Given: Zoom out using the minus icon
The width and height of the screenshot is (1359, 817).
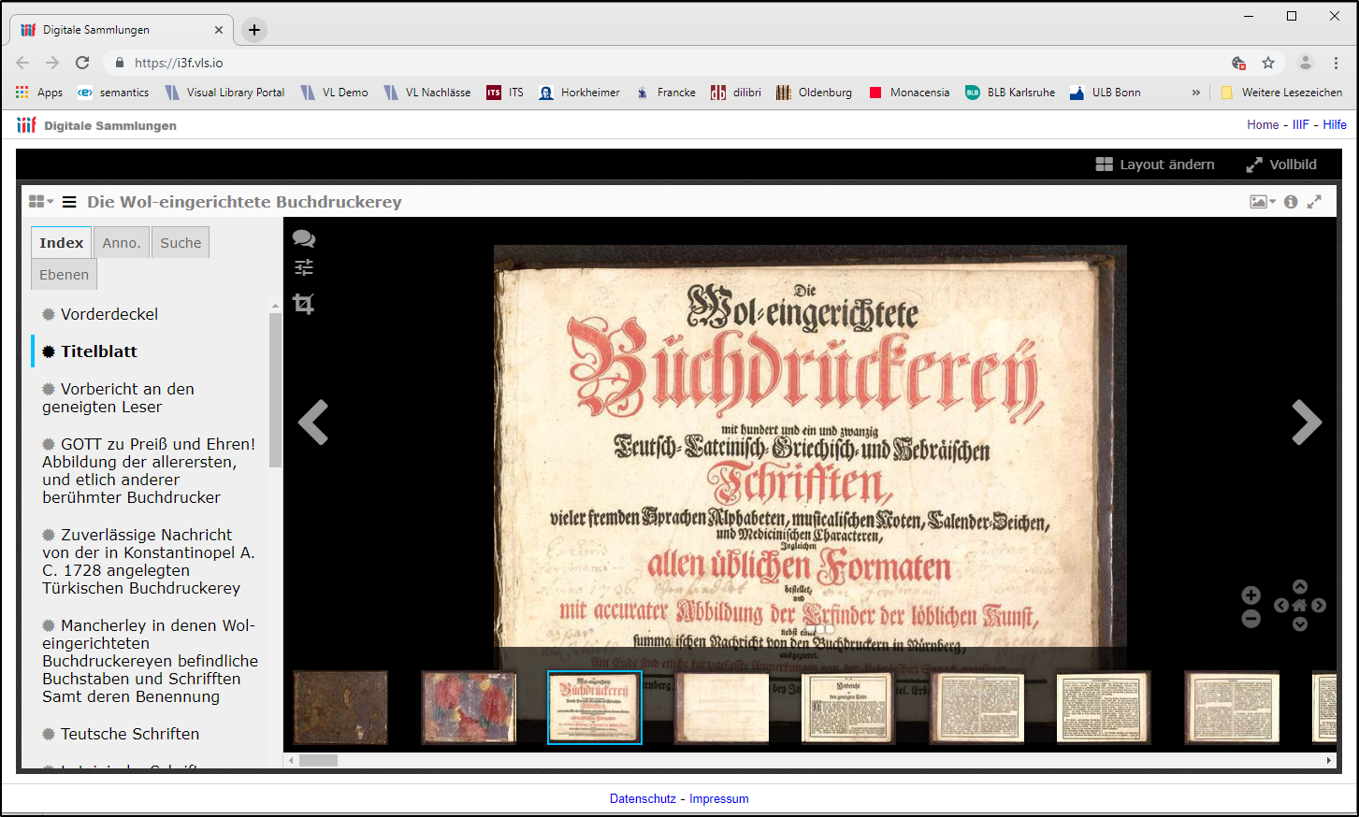Looking at the screenshot, I should click(x=1251, y=618).
